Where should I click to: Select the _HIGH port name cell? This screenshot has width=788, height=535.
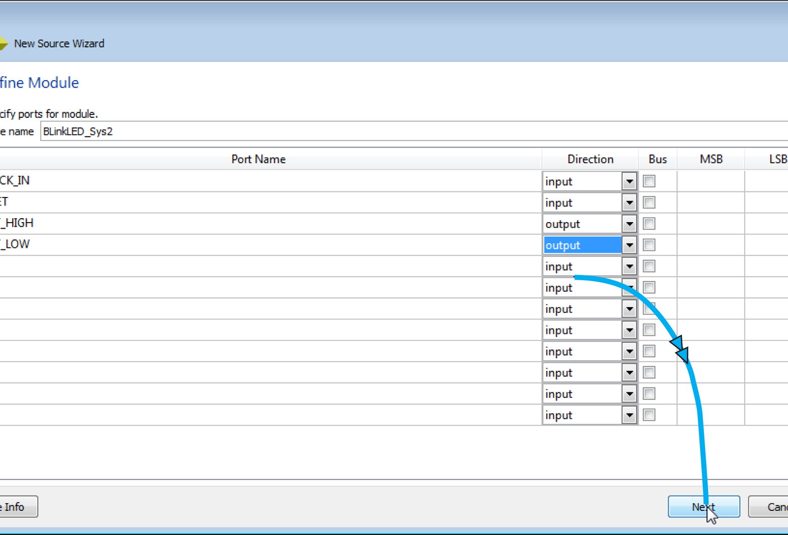(x=270, y=223)
